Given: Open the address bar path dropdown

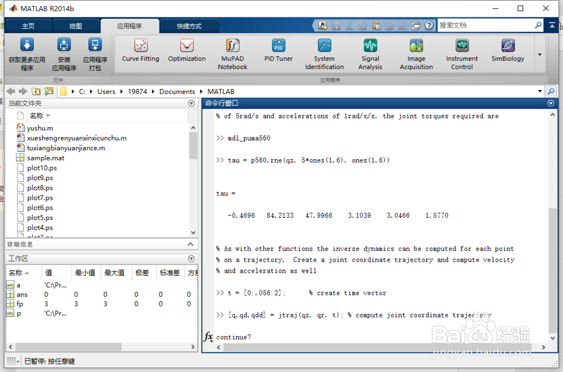Looking at the screenshot, I should click(540, 91).
